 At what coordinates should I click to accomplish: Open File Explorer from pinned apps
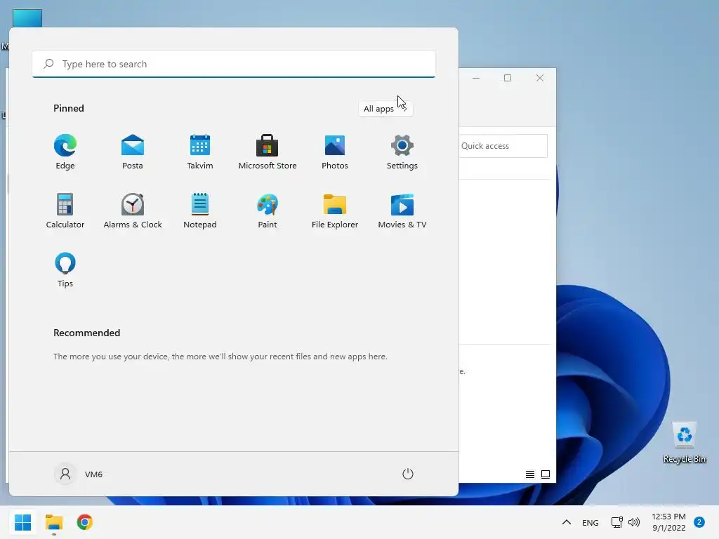pos(335,211)
